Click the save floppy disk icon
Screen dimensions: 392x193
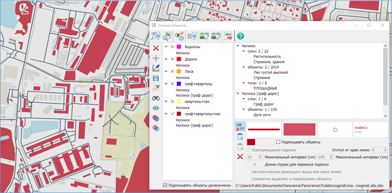156,78
